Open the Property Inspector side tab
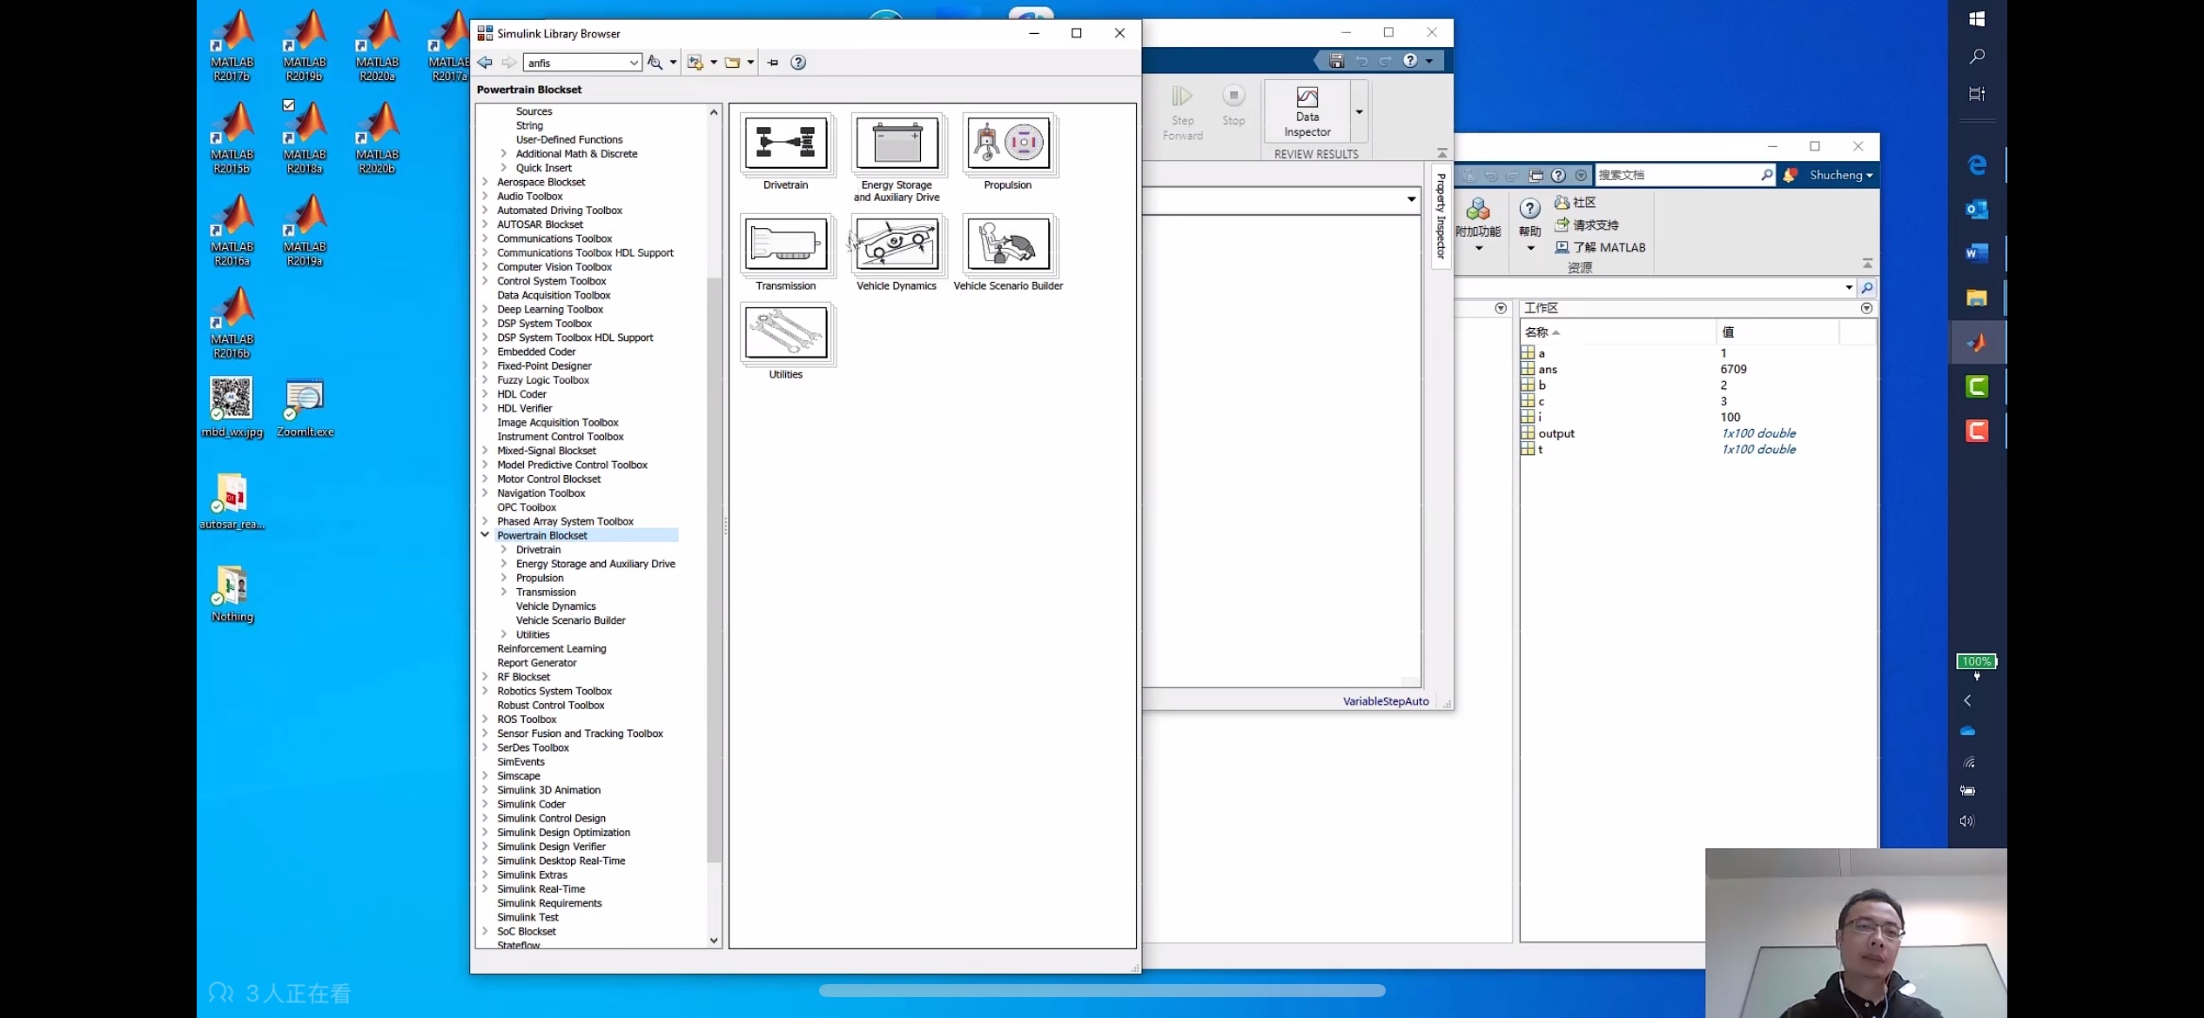Viewport: 2204px width, 1018px height. click(x=1441, y=216)
